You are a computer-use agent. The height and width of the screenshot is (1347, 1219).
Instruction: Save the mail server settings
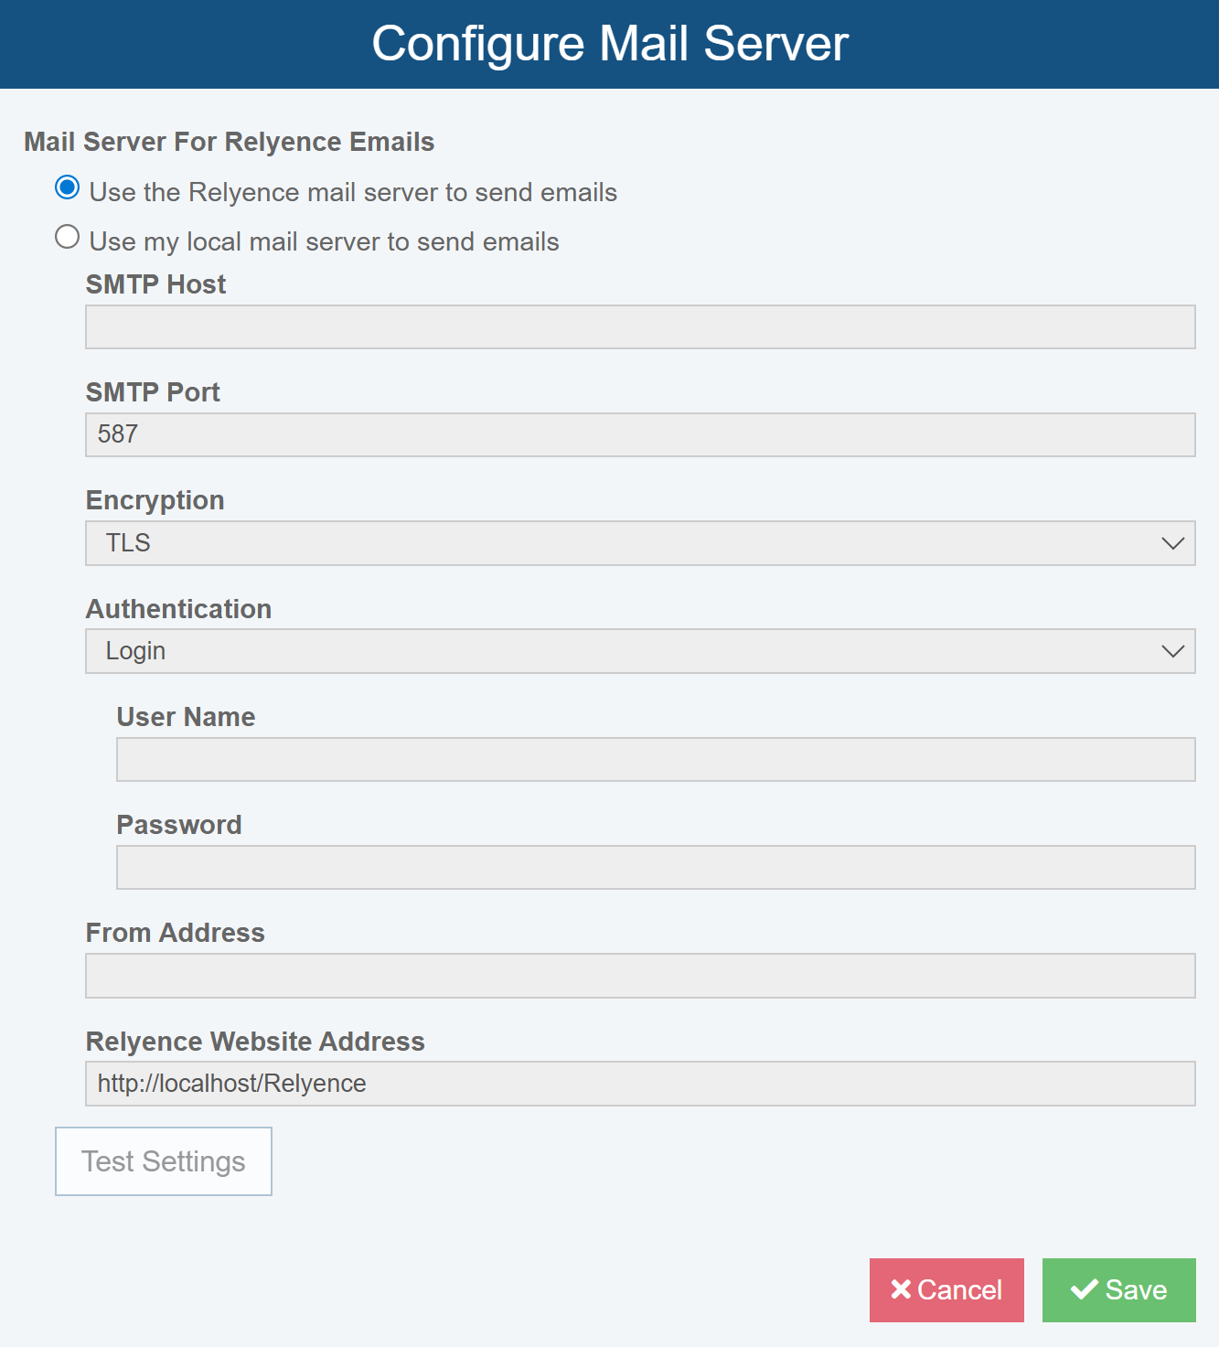tap(1118, 1290)
